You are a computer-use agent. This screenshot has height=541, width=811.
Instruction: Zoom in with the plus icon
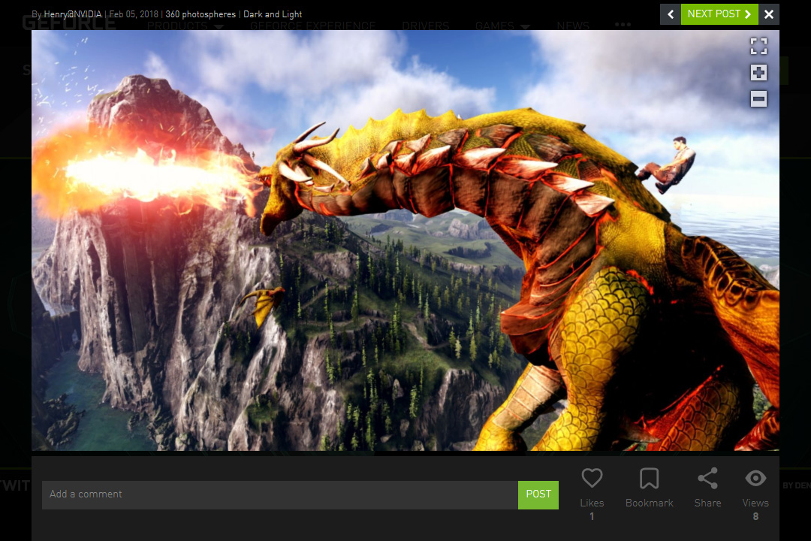(x=758, y=72)
